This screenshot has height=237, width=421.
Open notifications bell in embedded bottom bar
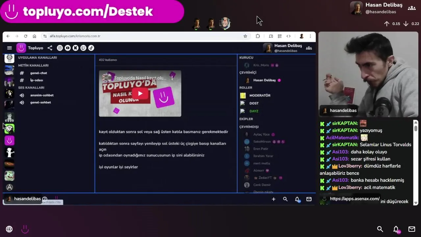coord(297,199)
